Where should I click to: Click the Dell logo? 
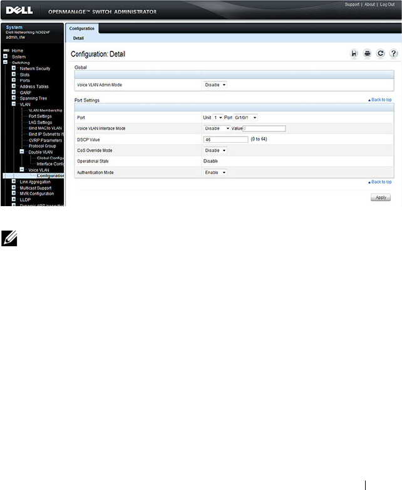[19, 10]
